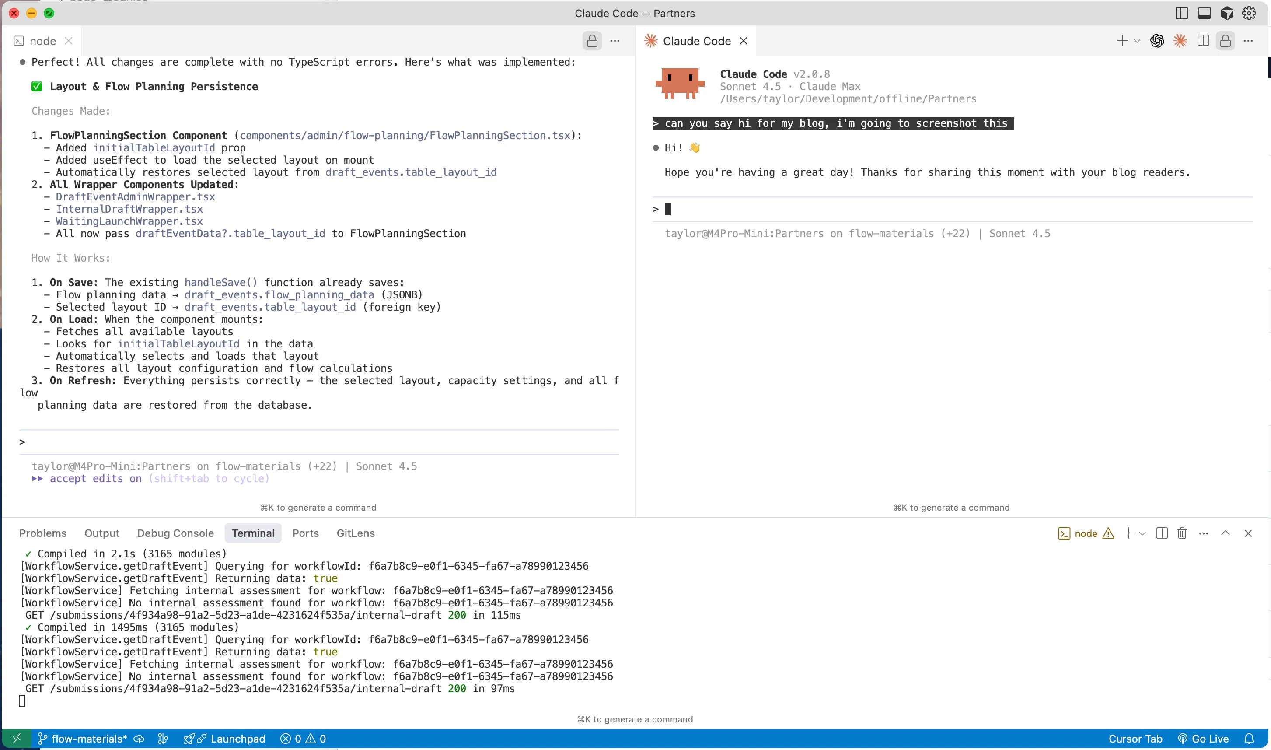
Task: Open the GitLens panel tab
Action: click(355, 533)
